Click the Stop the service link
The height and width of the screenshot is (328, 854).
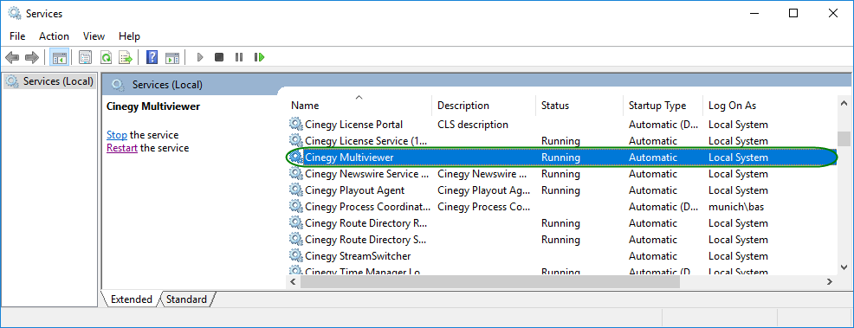coord(117,134)
